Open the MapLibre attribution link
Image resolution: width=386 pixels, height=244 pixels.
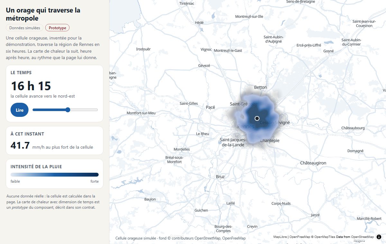click(280, 237)
